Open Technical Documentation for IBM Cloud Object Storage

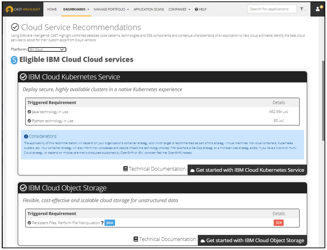point(164,239)
